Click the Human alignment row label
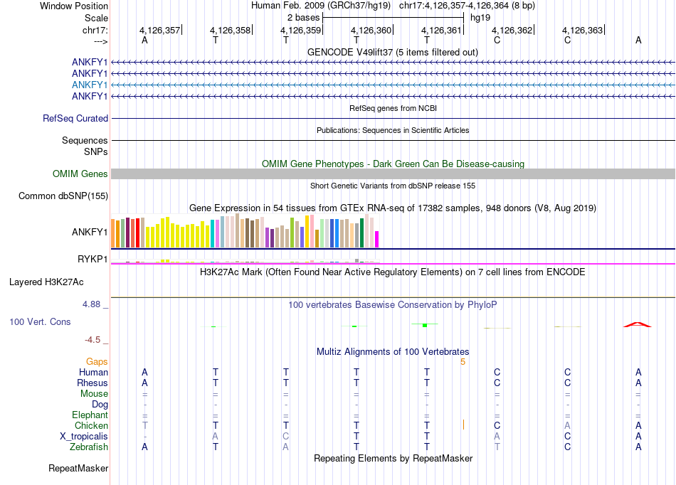The height and width of the screenshot is (485, 676). tap(93, 372)
